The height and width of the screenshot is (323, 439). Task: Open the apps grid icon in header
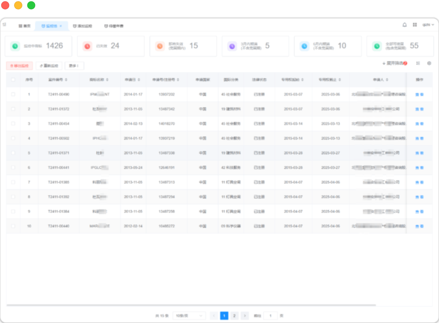(x=415, y=25)
